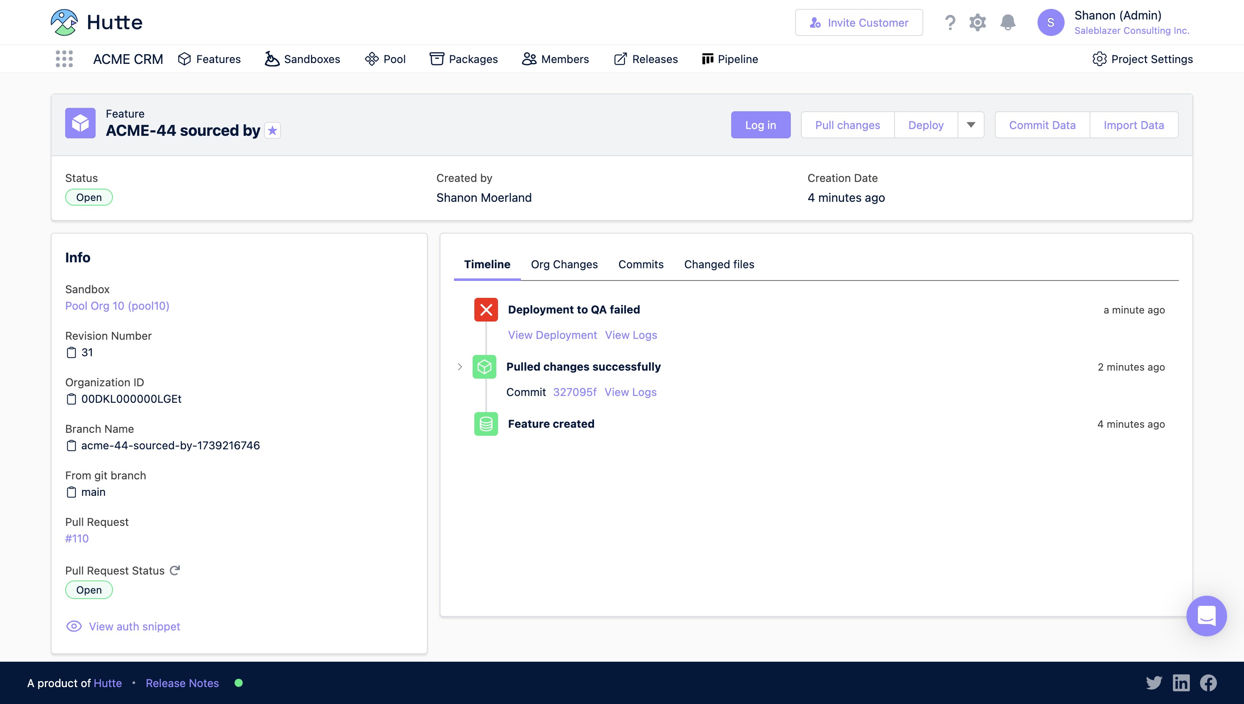The width and height of the screenshot is (1244, 704).
Task: Click the green Pulled changes cube icon
Action: pos(484,367)
